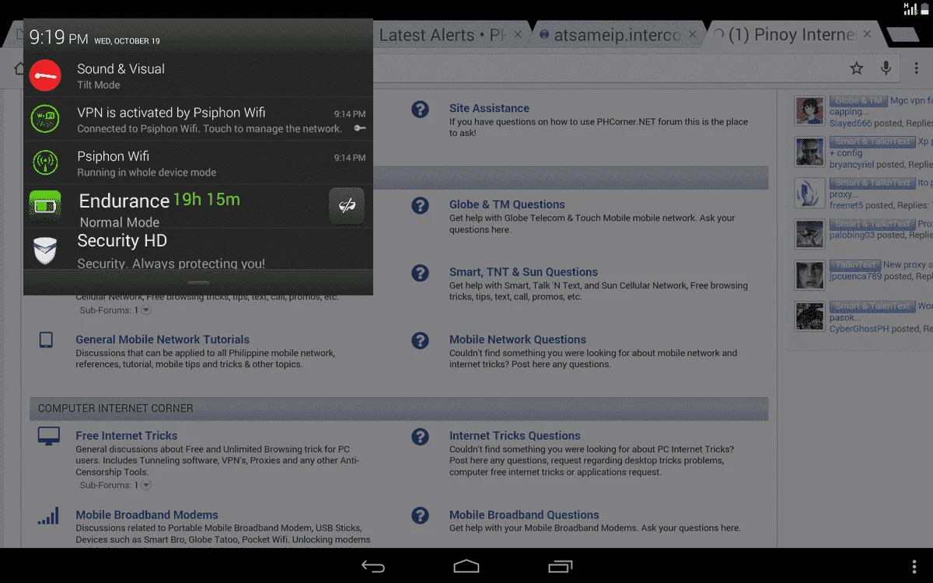Open a new browser tab
The image size is (933, 583).
pyautogui.click(x=902, y=34)
